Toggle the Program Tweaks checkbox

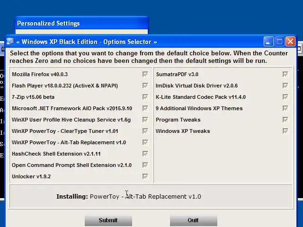tap(285, 120)
